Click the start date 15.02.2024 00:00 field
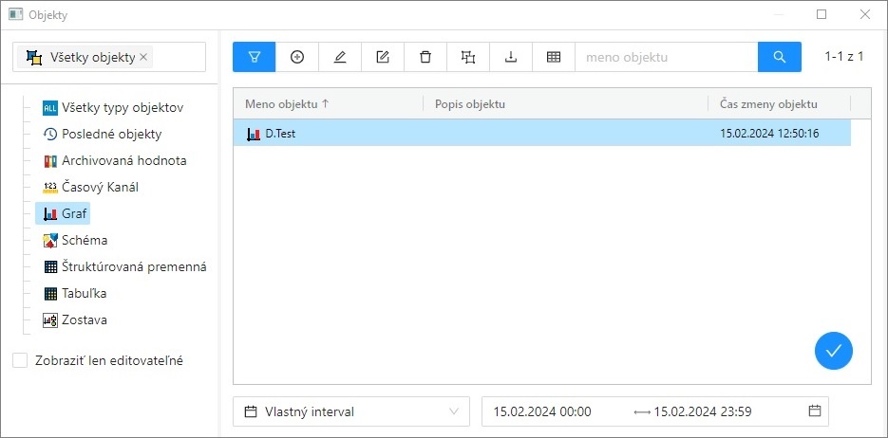 (x=542, y=411)
